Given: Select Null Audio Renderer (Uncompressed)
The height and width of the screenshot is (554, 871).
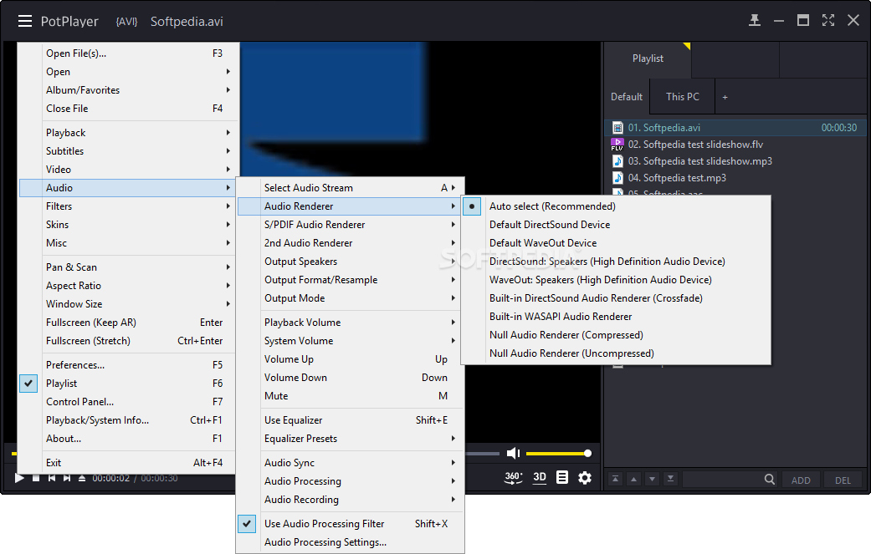Looking at the screenshot, I should point(616,353).
